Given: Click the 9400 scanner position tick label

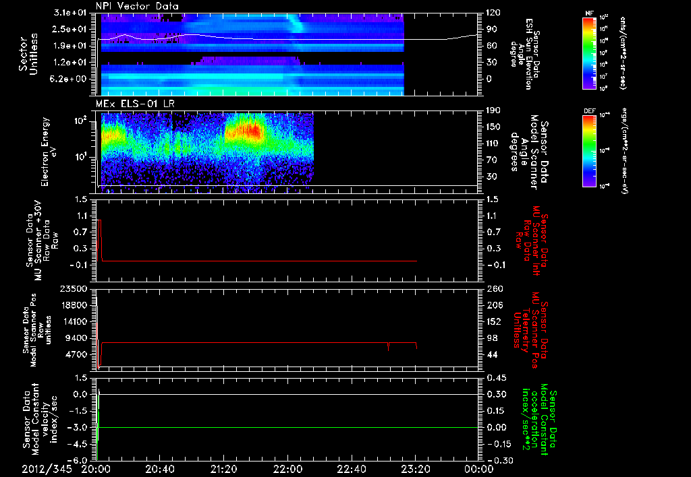Looking at the screenshot, I should point(76,338).
